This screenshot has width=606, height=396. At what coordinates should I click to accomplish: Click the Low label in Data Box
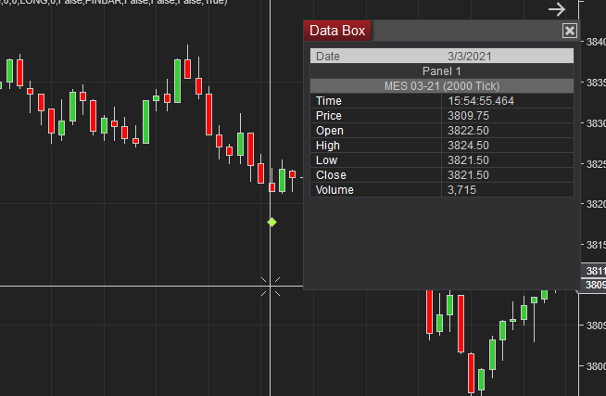(x=326, y=160)
